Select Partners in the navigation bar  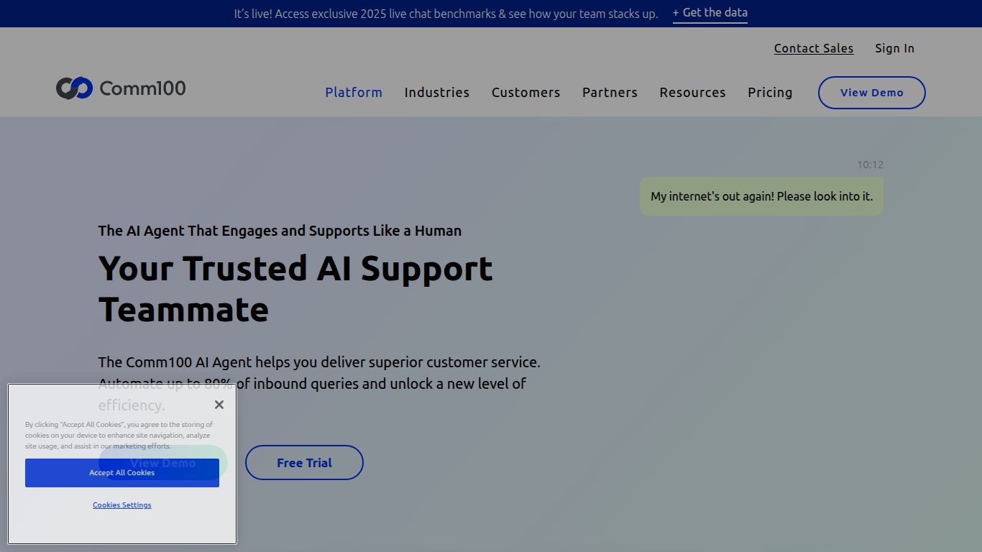pos(610,93)
